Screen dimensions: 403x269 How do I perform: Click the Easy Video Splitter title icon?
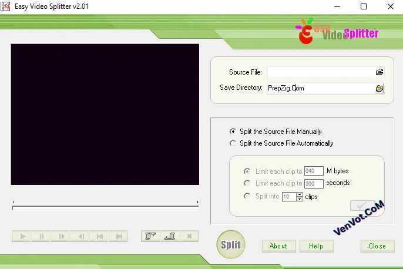point(5,6)
